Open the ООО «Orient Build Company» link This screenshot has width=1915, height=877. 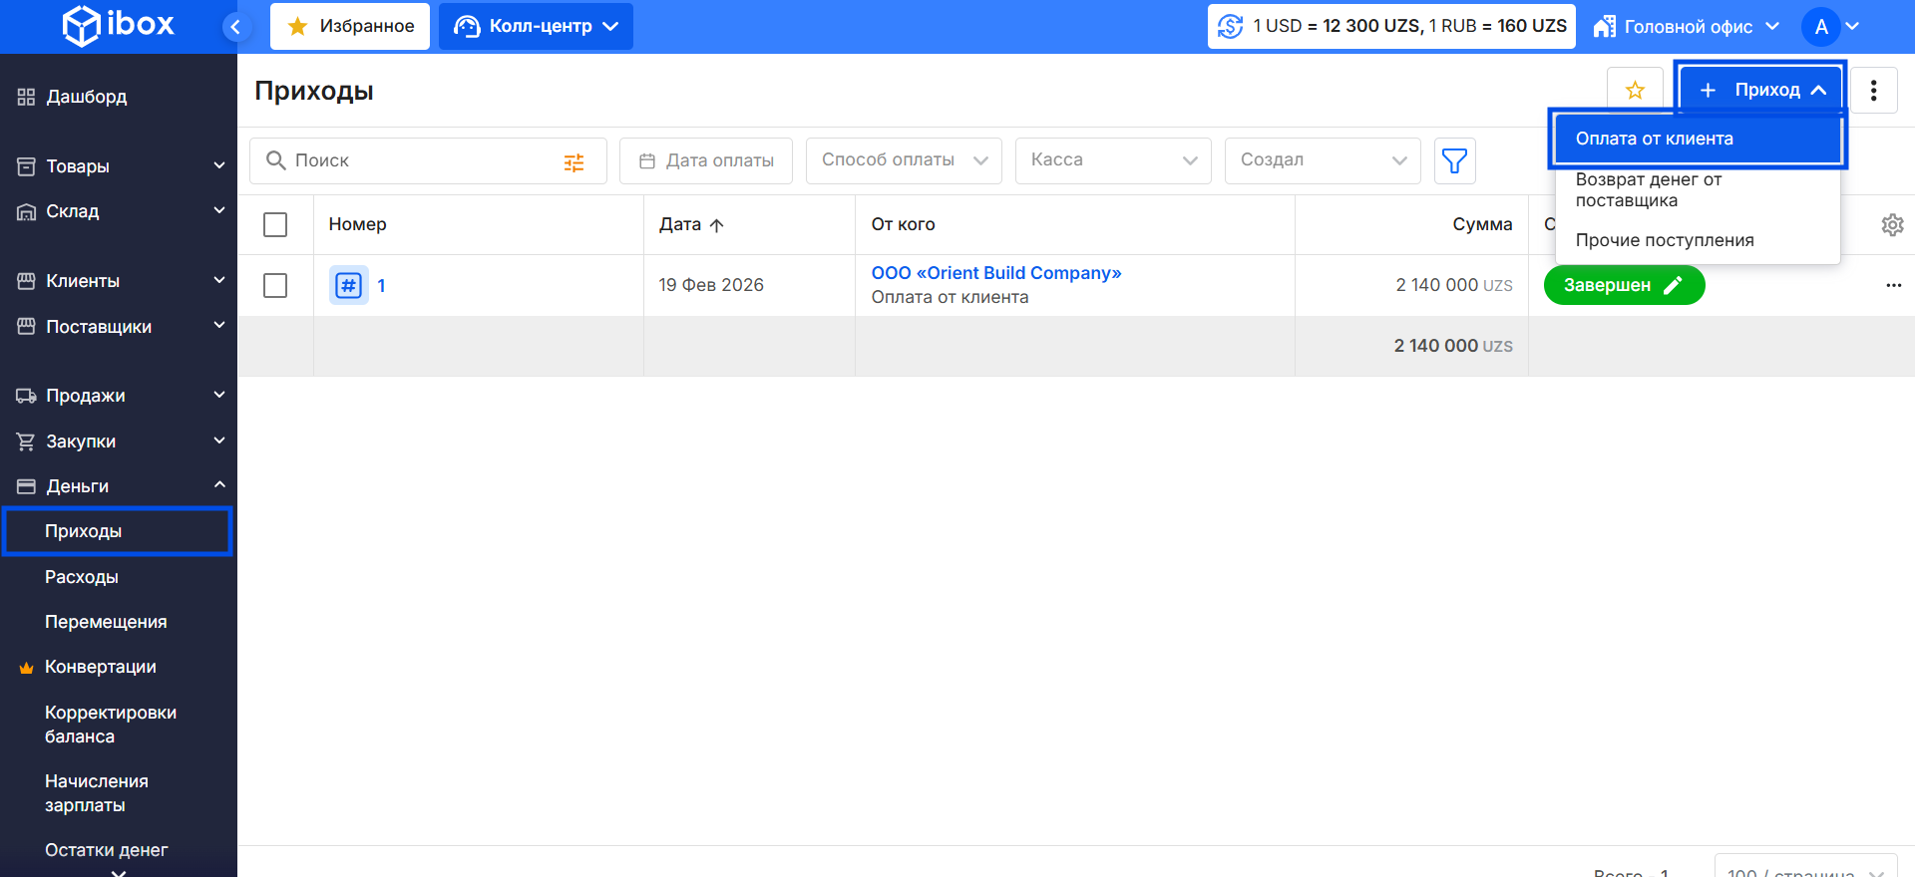995,273
